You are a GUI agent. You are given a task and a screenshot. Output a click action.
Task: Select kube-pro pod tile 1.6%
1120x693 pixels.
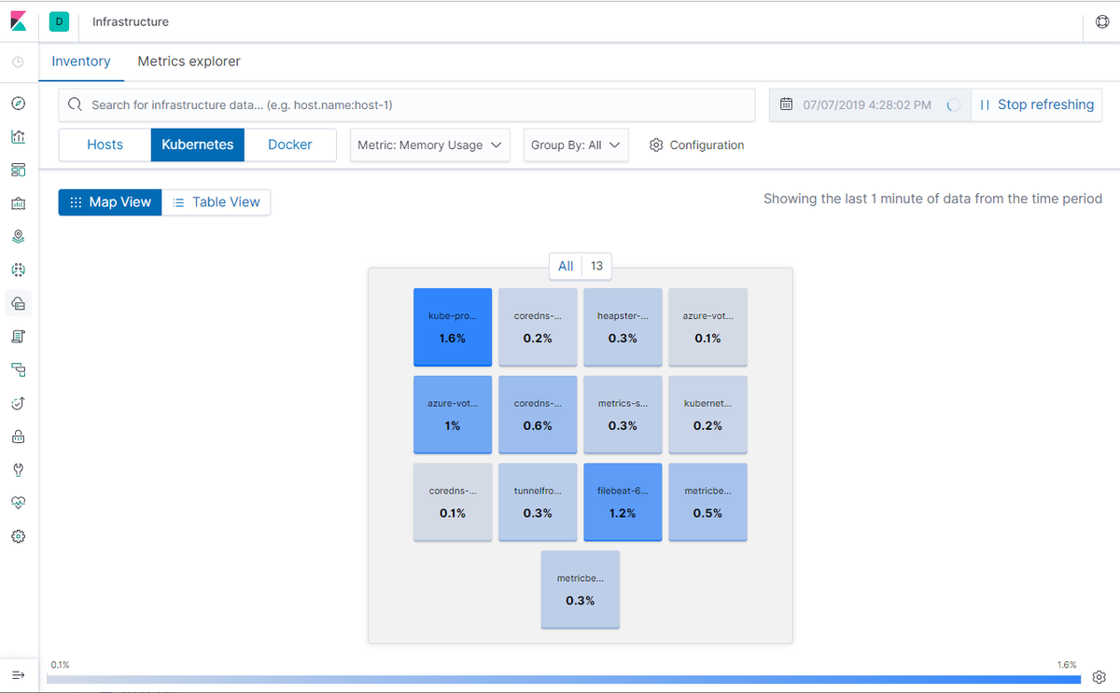click(453, 326)
